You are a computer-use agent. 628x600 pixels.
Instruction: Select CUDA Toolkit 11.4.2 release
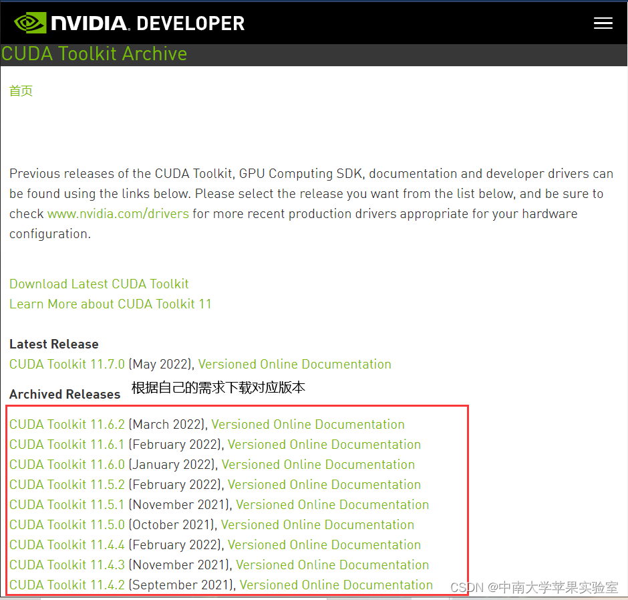click(x=67, y=585)
